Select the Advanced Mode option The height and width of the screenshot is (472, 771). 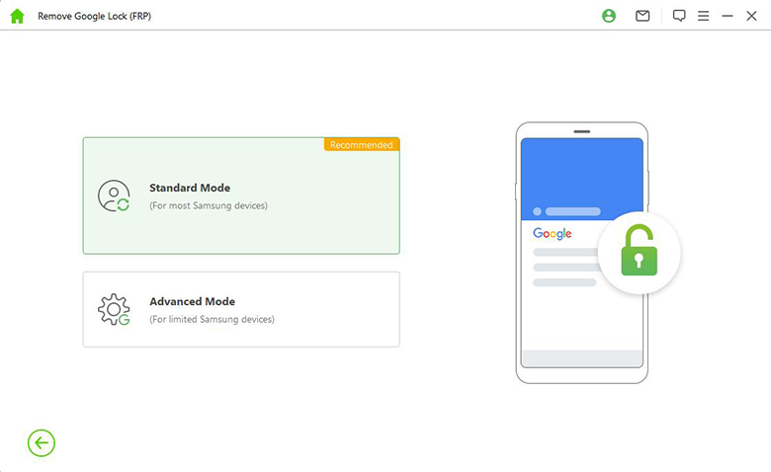(241, 310)
